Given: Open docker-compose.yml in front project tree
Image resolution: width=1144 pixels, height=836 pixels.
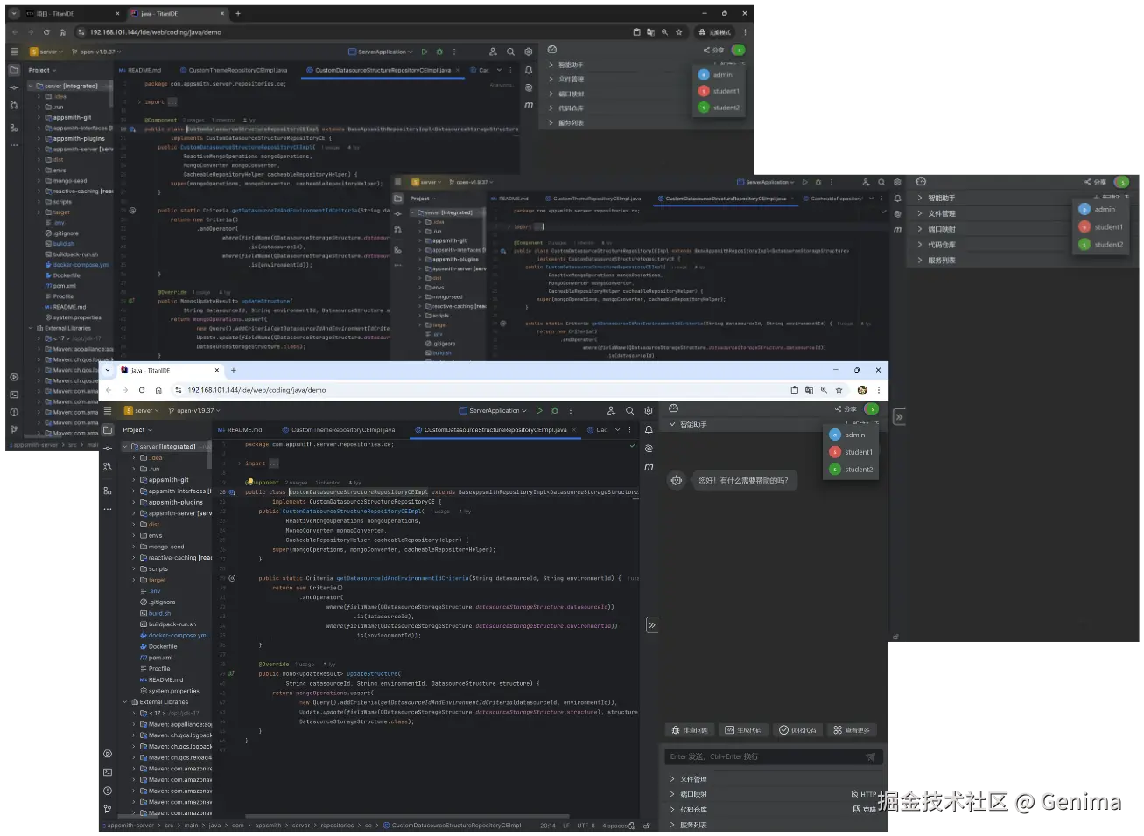Looking at the screenshot, I should click(x=173, y=636).
